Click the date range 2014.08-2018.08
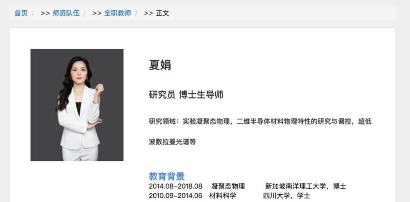This screenshot has height=202, width=410. click(x=175, y=186)
